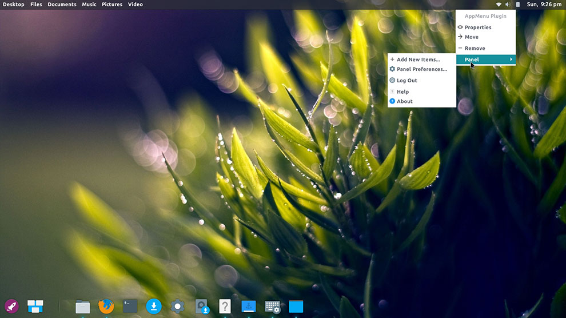Screen dimensions: 566x318
Task: Open the file manager folder icon
Action: tap(83, 307)
